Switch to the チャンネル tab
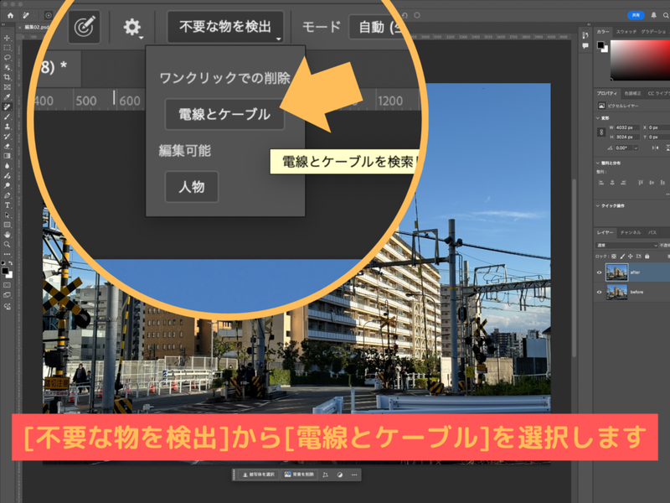Viewport: 670px width, 503px height. coord(631,233)
